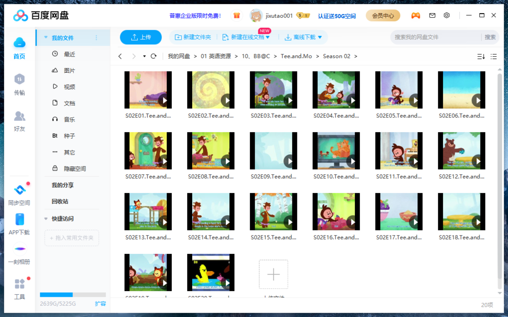508x317 pixels.
Task: Click the Bt 种子 icon
Action: click(x=55, y=136)
